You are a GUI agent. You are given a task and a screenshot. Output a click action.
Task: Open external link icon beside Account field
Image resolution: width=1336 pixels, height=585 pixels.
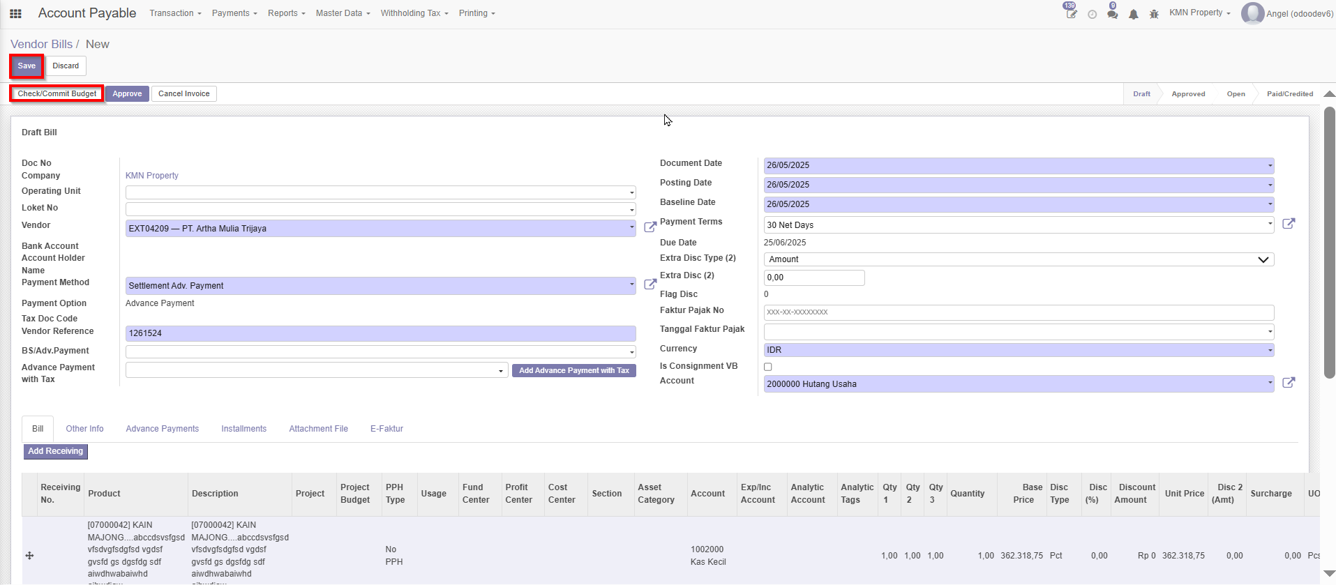(1289, 383)
